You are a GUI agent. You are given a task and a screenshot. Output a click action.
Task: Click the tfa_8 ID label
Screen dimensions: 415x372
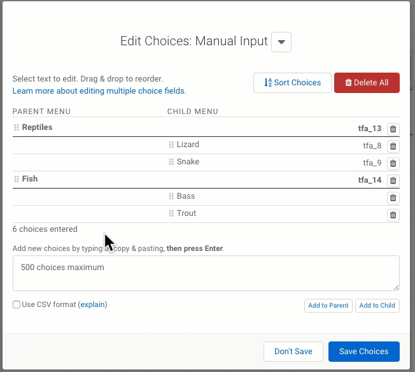(372, 146)
